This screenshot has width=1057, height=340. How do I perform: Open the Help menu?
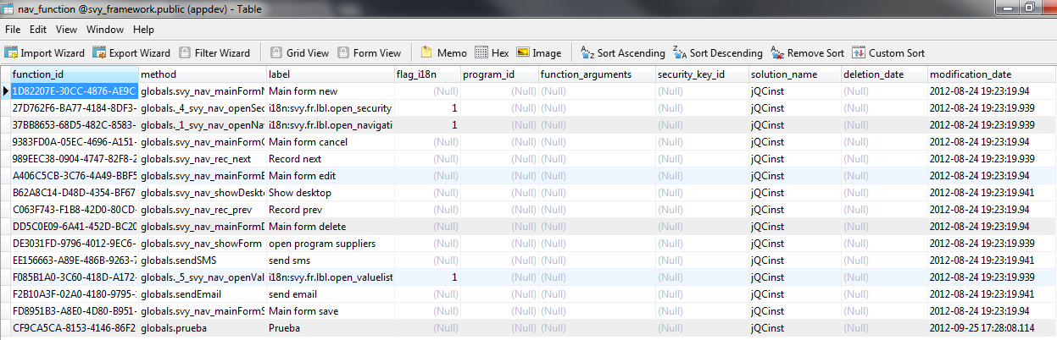point(143,30)
